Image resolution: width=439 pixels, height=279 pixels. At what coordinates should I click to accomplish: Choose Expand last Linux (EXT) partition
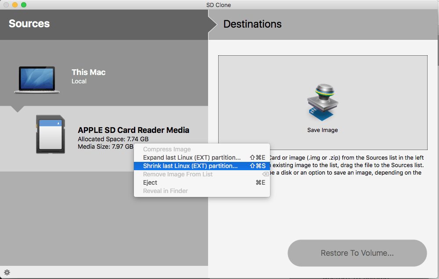[x=202, y=157]
